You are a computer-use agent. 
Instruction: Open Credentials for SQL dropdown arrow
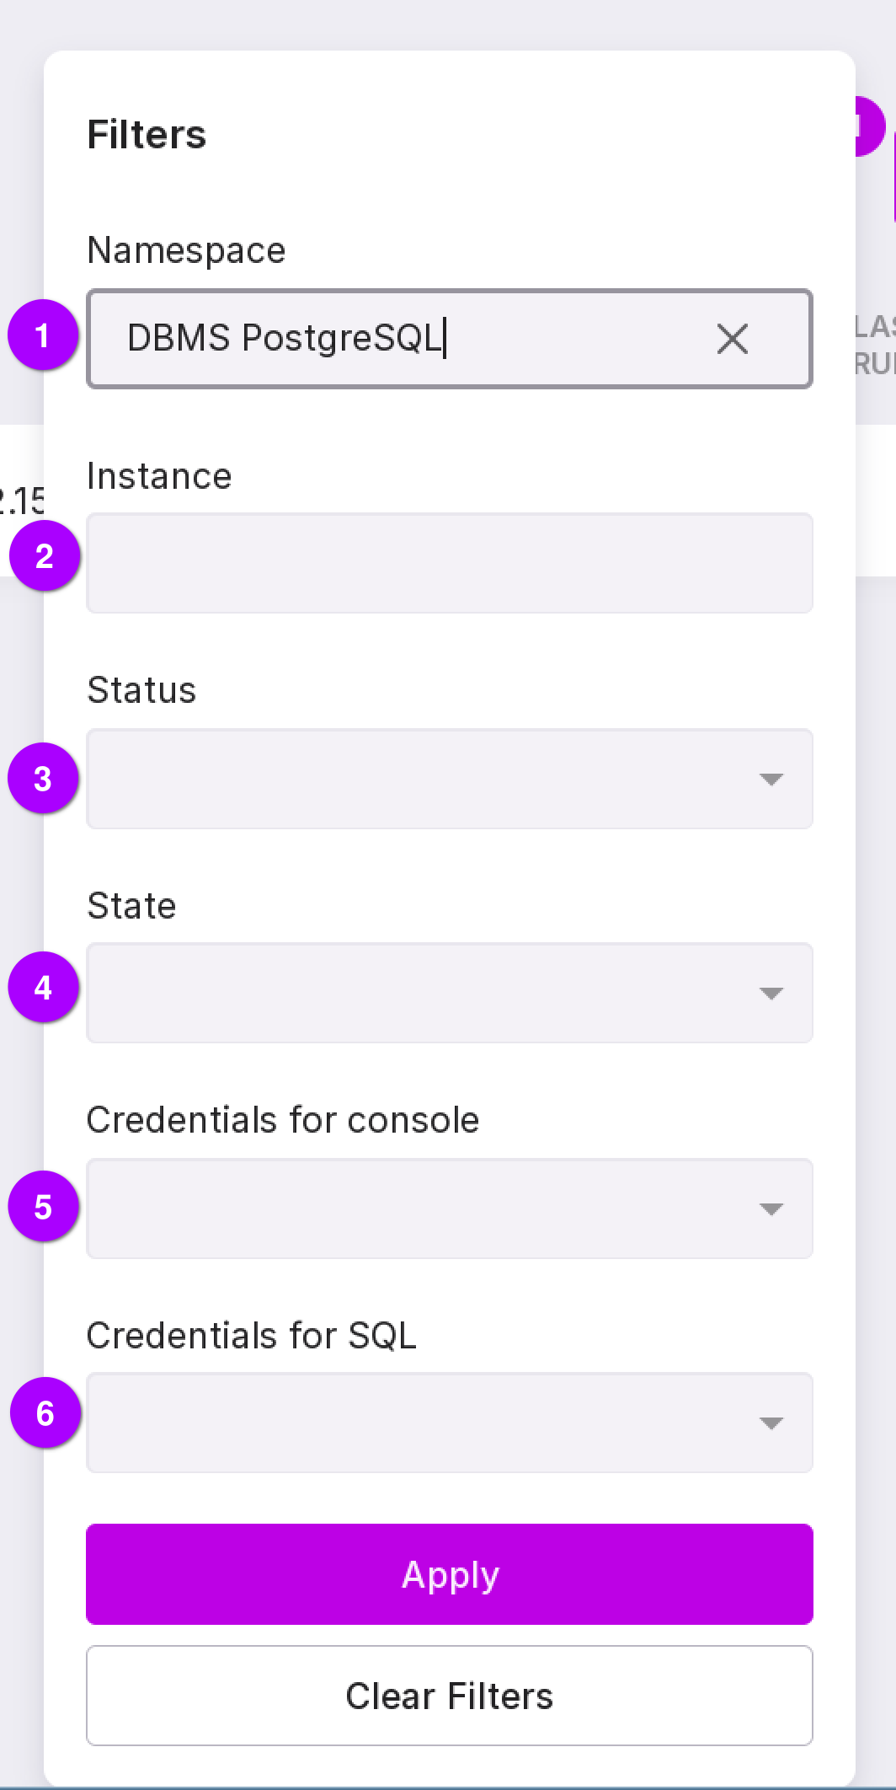point(771,1423)
